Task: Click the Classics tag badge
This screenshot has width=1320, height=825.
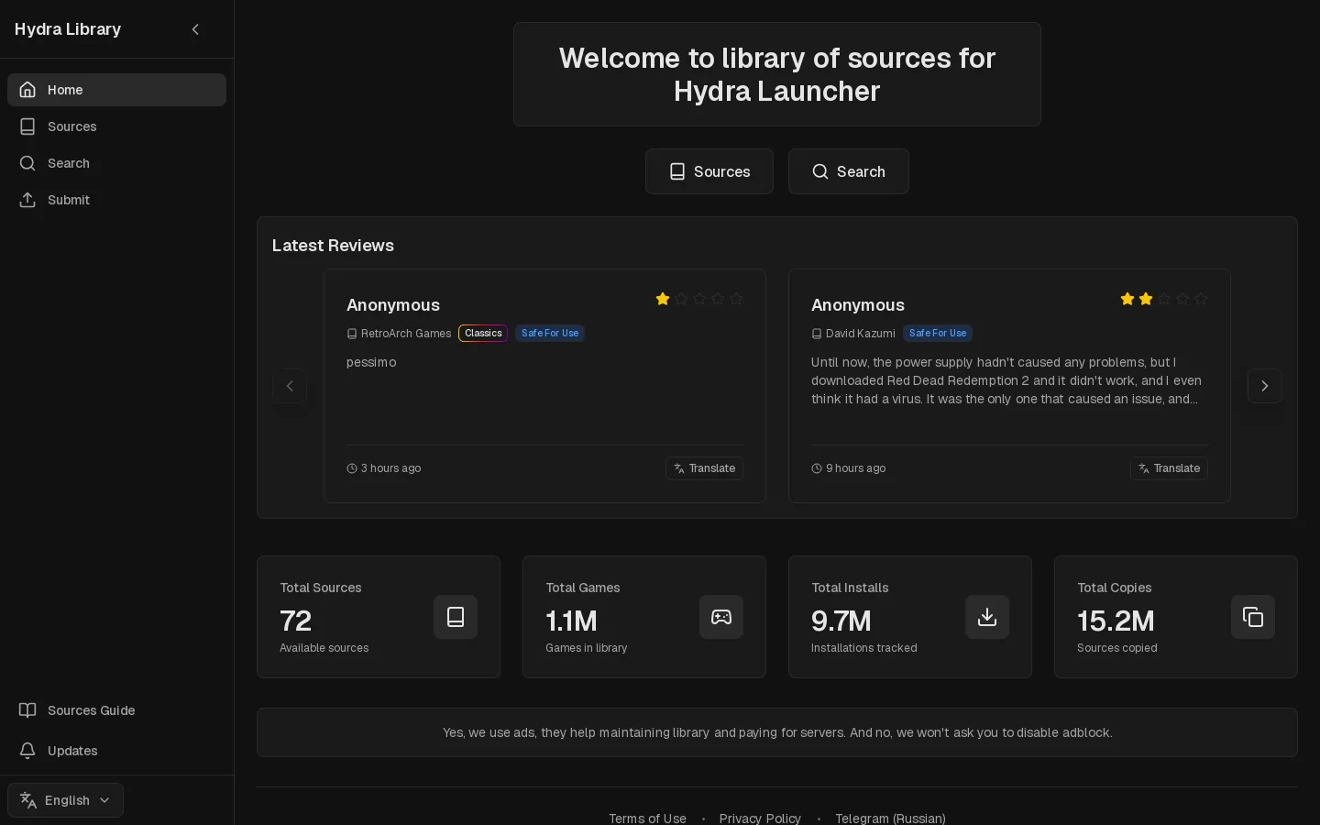Action: click(483, 334)
